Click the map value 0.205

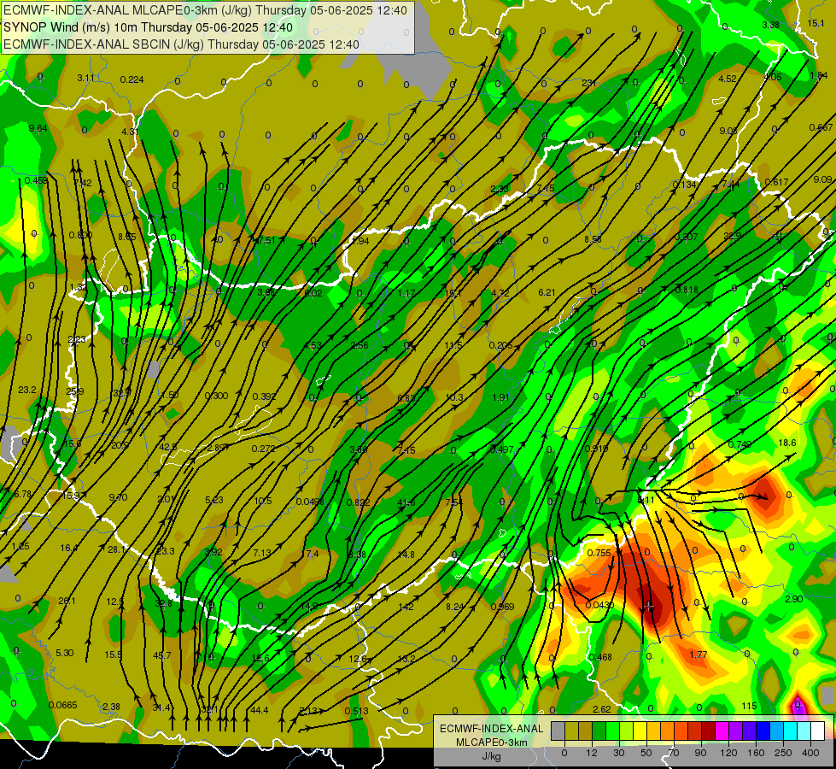click(500, 345)
